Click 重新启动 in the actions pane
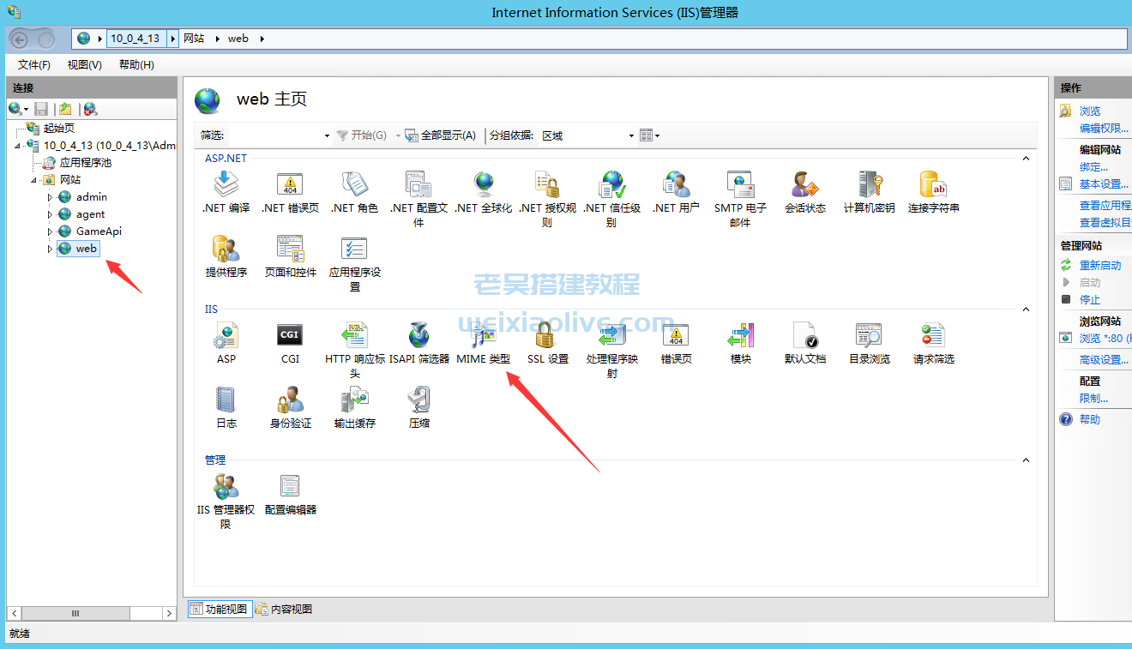The width and height of the screenshot is (1132, 649). coord(1099,266)
